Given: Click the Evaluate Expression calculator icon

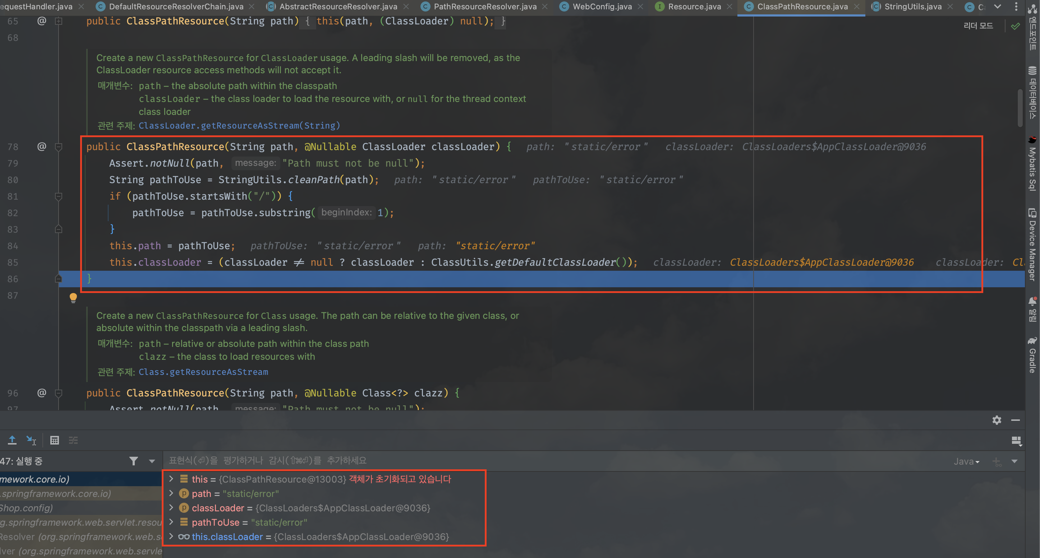Looking at the screenshot, I should point(55,440).
